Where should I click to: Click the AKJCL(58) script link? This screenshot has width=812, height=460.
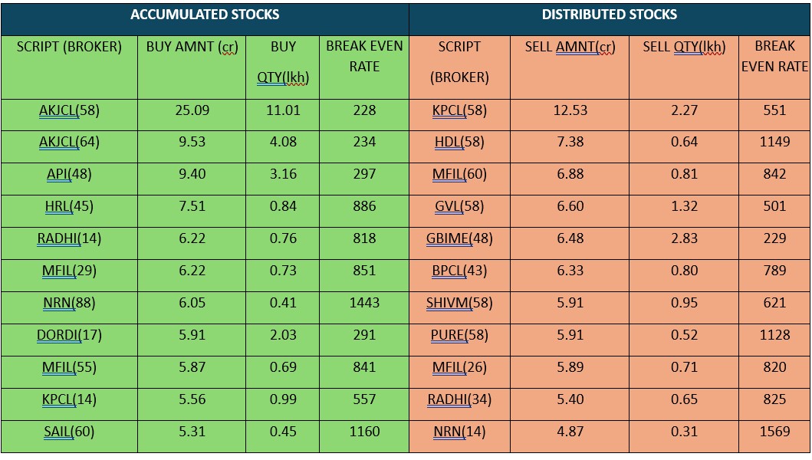pos(69,110)
